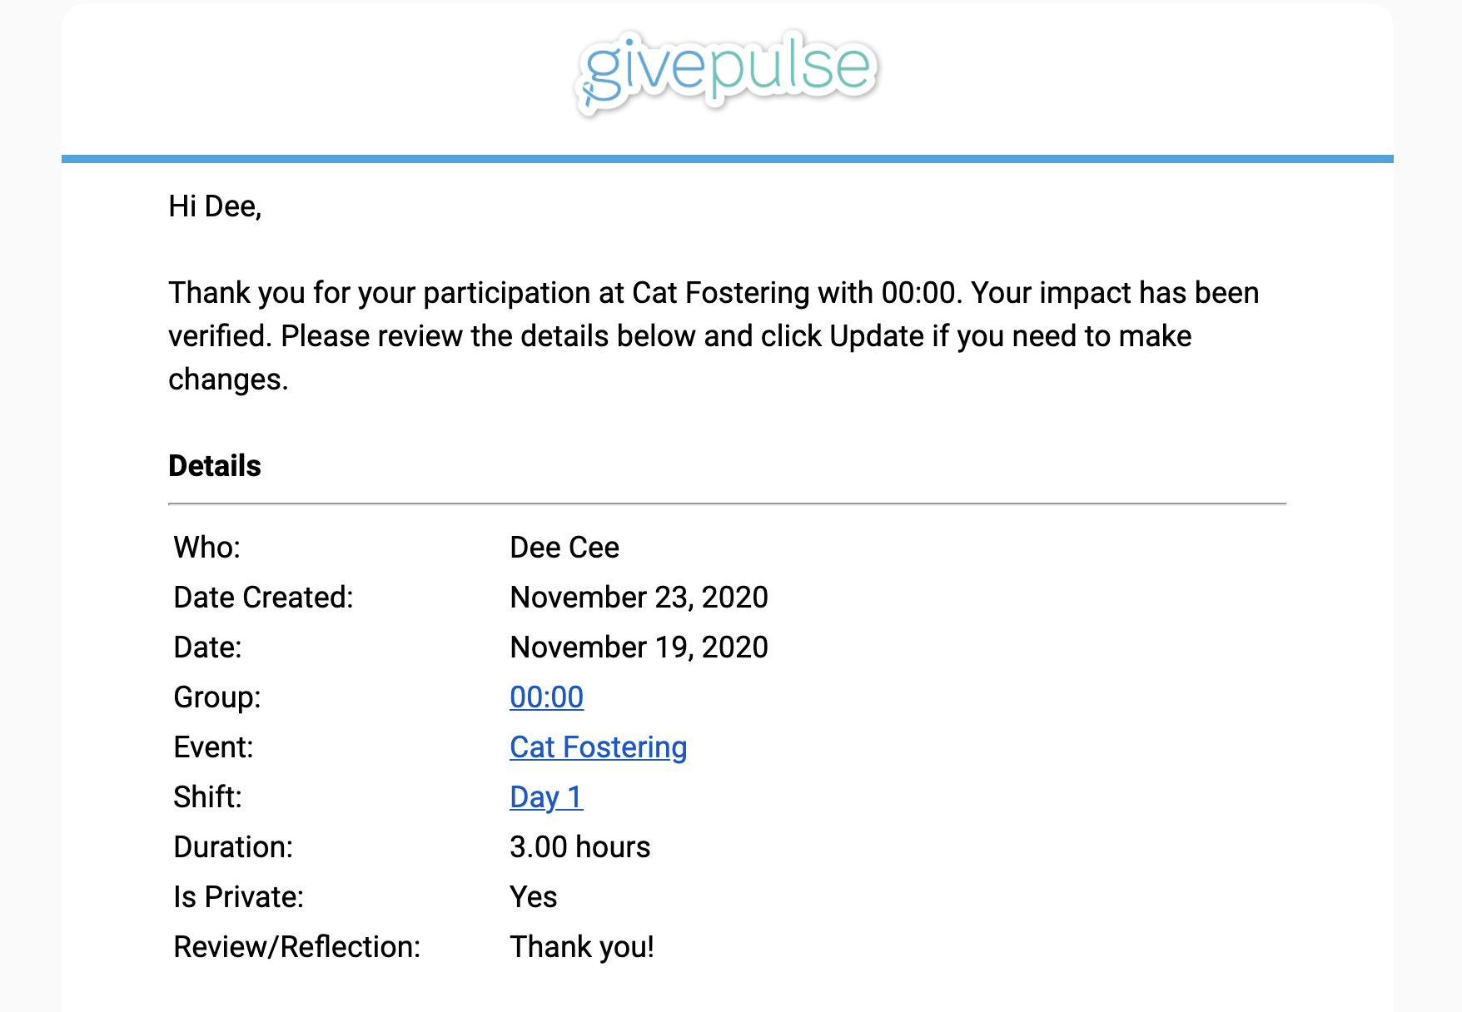Open the Cat Fostering event link
This screenshot has height=1012, width=1462.
[598, 747]
